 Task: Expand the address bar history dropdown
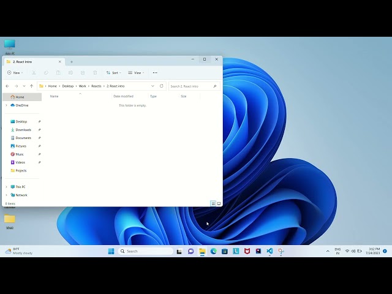click(153, 86)
